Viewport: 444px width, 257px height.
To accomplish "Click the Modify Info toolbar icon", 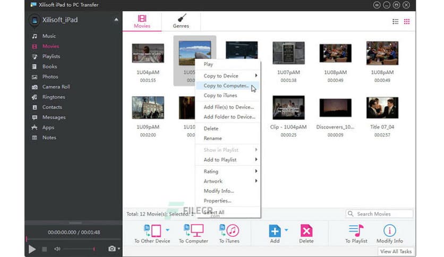I will coord(389,230).
